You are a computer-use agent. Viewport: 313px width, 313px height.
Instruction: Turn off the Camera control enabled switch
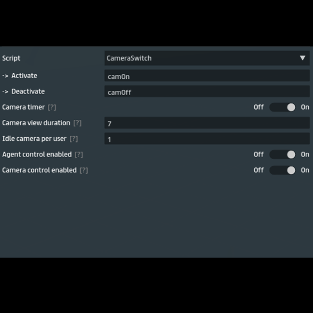[x=282, y=170]
